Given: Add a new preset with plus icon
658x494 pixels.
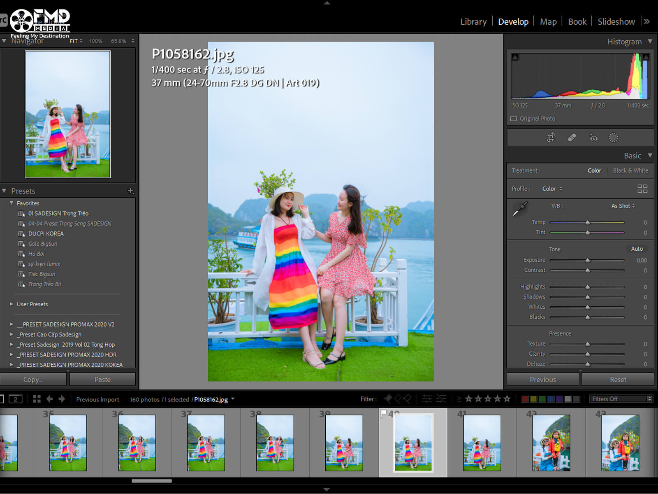Looking at the screenshot, I should click(130, 191).
